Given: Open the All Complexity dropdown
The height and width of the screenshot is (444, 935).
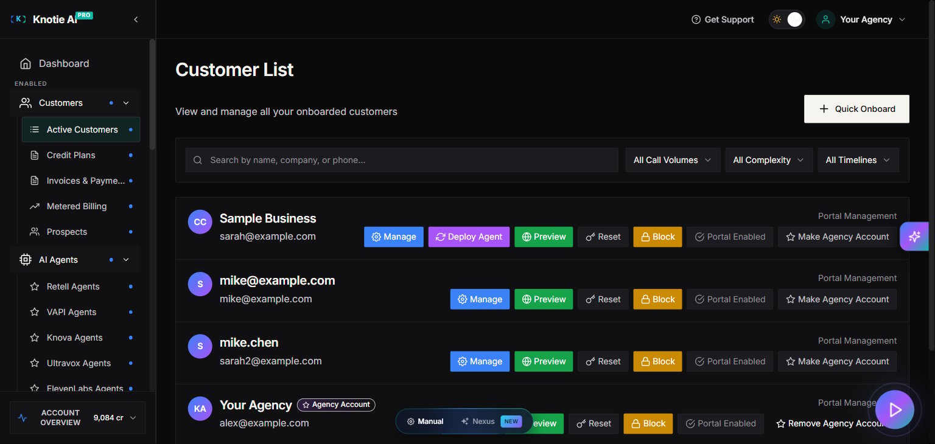Looking at the screenshot, I should (x=769, y=160).
